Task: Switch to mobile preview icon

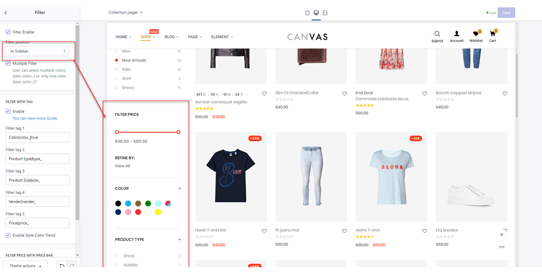Action: pos(307,13)
